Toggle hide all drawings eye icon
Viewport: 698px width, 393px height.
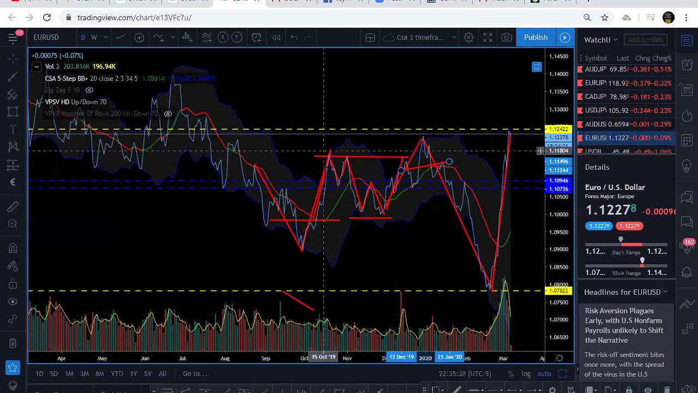click(13, 302)
